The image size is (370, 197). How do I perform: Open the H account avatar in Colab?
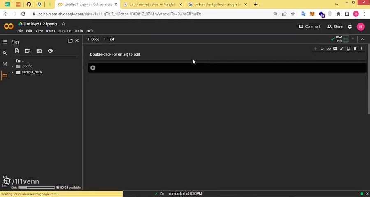(x=361, y=27)
